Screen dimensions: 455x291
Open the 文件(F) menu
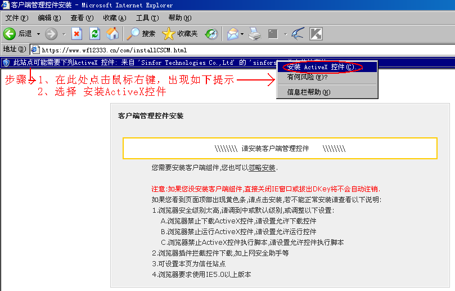point(16,18)
